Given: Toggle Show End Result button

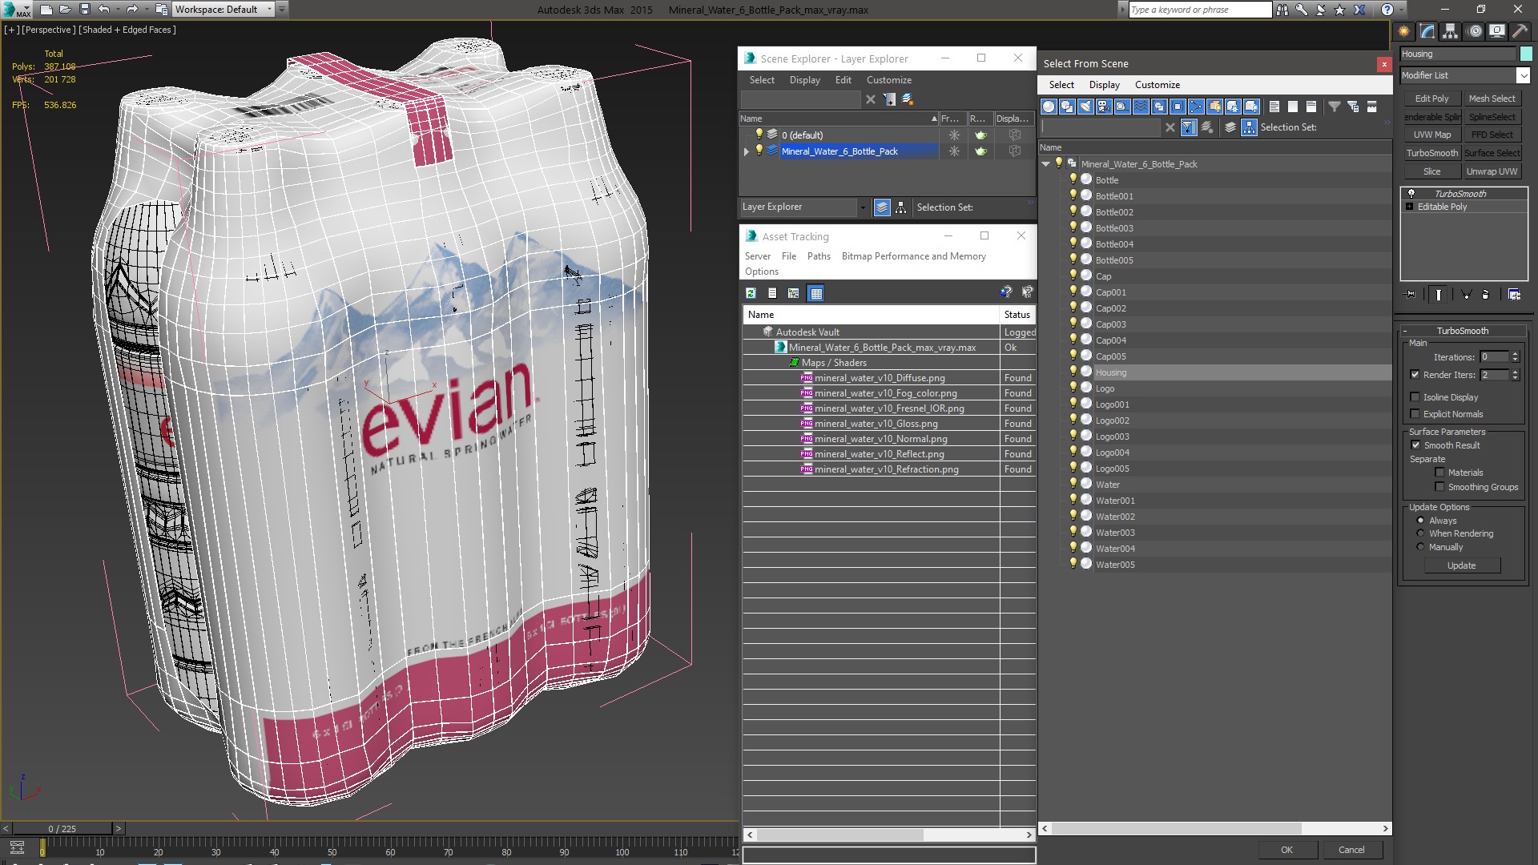Looking at the screenshot, I should 1439,295.
